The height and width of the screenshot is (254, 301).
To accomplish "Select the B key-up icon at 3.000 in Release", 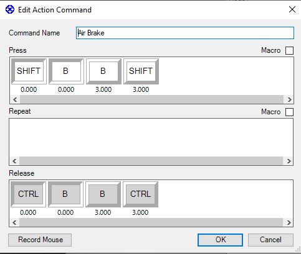I will point(103,194).
